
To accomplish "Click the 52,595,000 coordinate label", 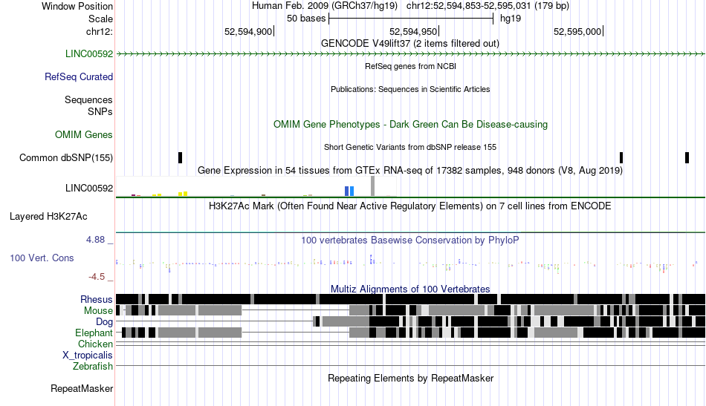I will click(x=577, y=31).
